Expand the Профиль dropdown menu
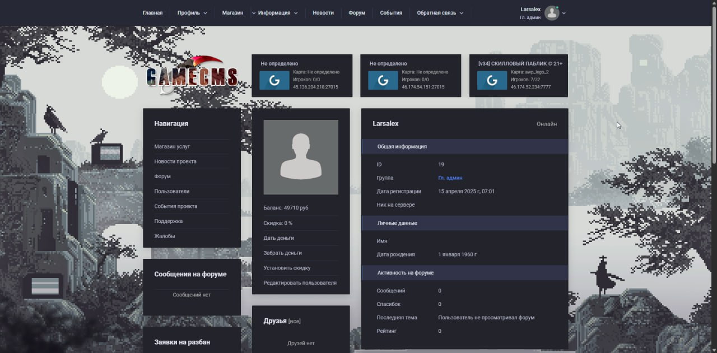The height and width of the screenshot is (353, 717). [x=192, y=13]
